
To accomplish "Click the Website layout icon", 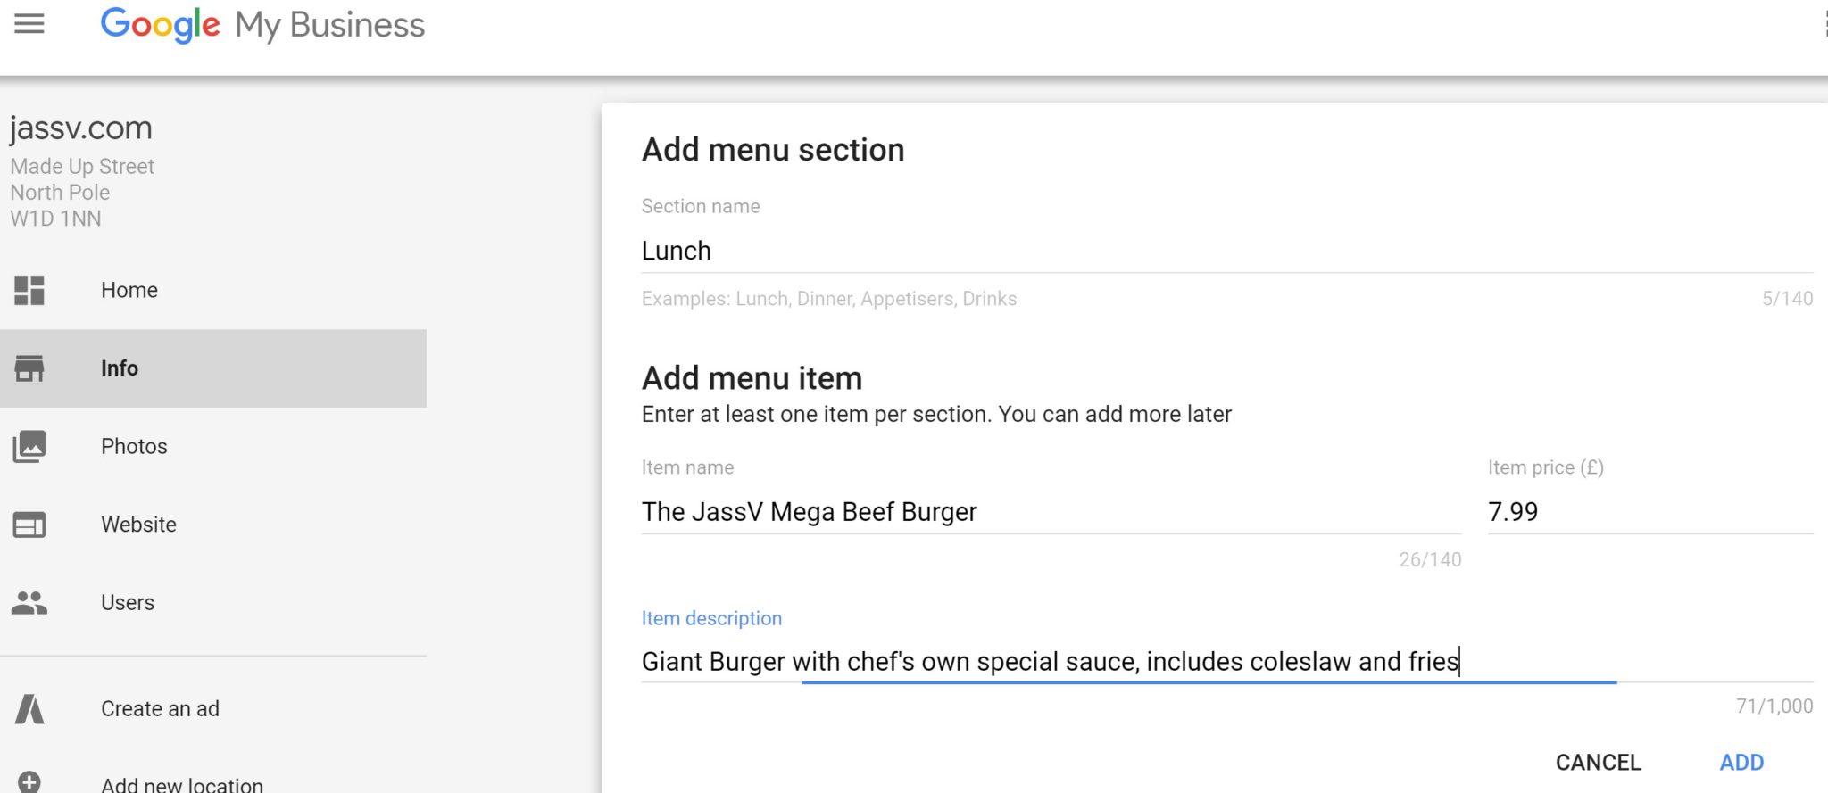I will click(x=29, y=525).
